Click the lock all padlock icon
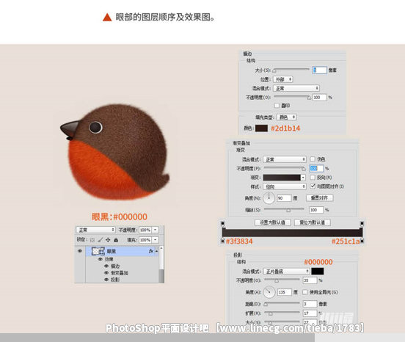The width and height of the screenshot is (405, 342). (116, 240)
